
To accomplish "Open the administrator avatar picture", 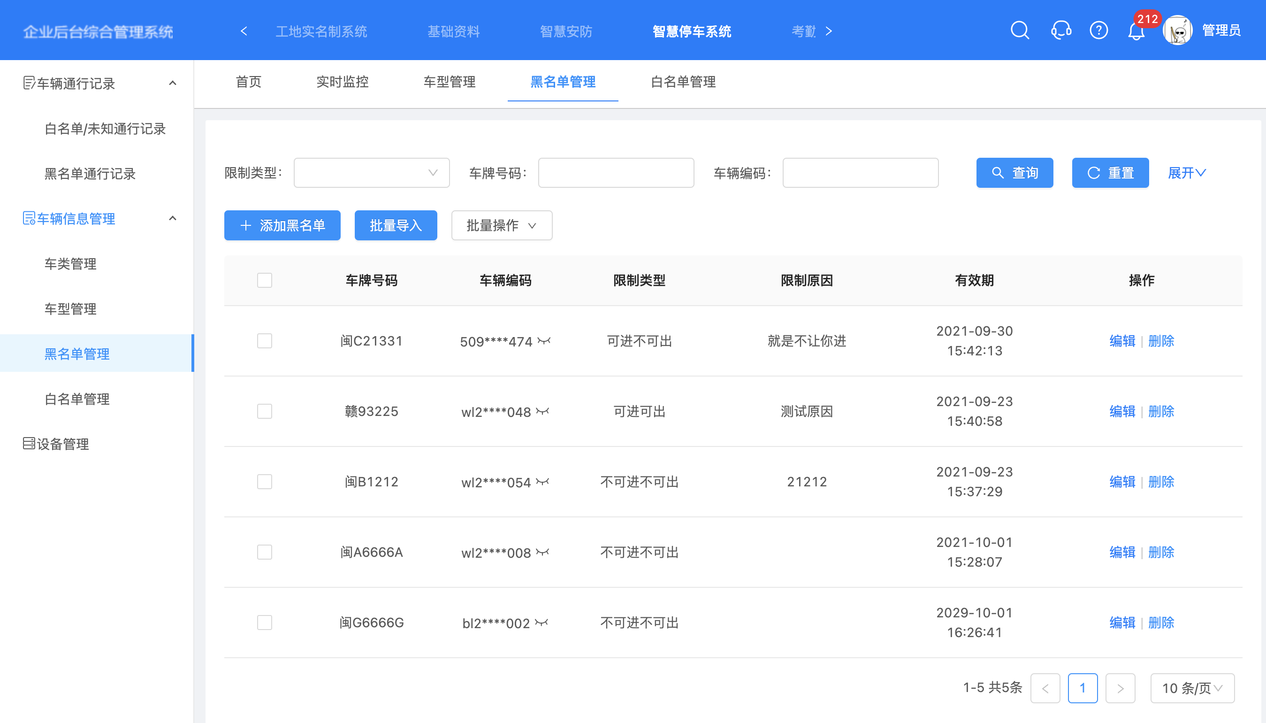I will (x=1177, y=31).
